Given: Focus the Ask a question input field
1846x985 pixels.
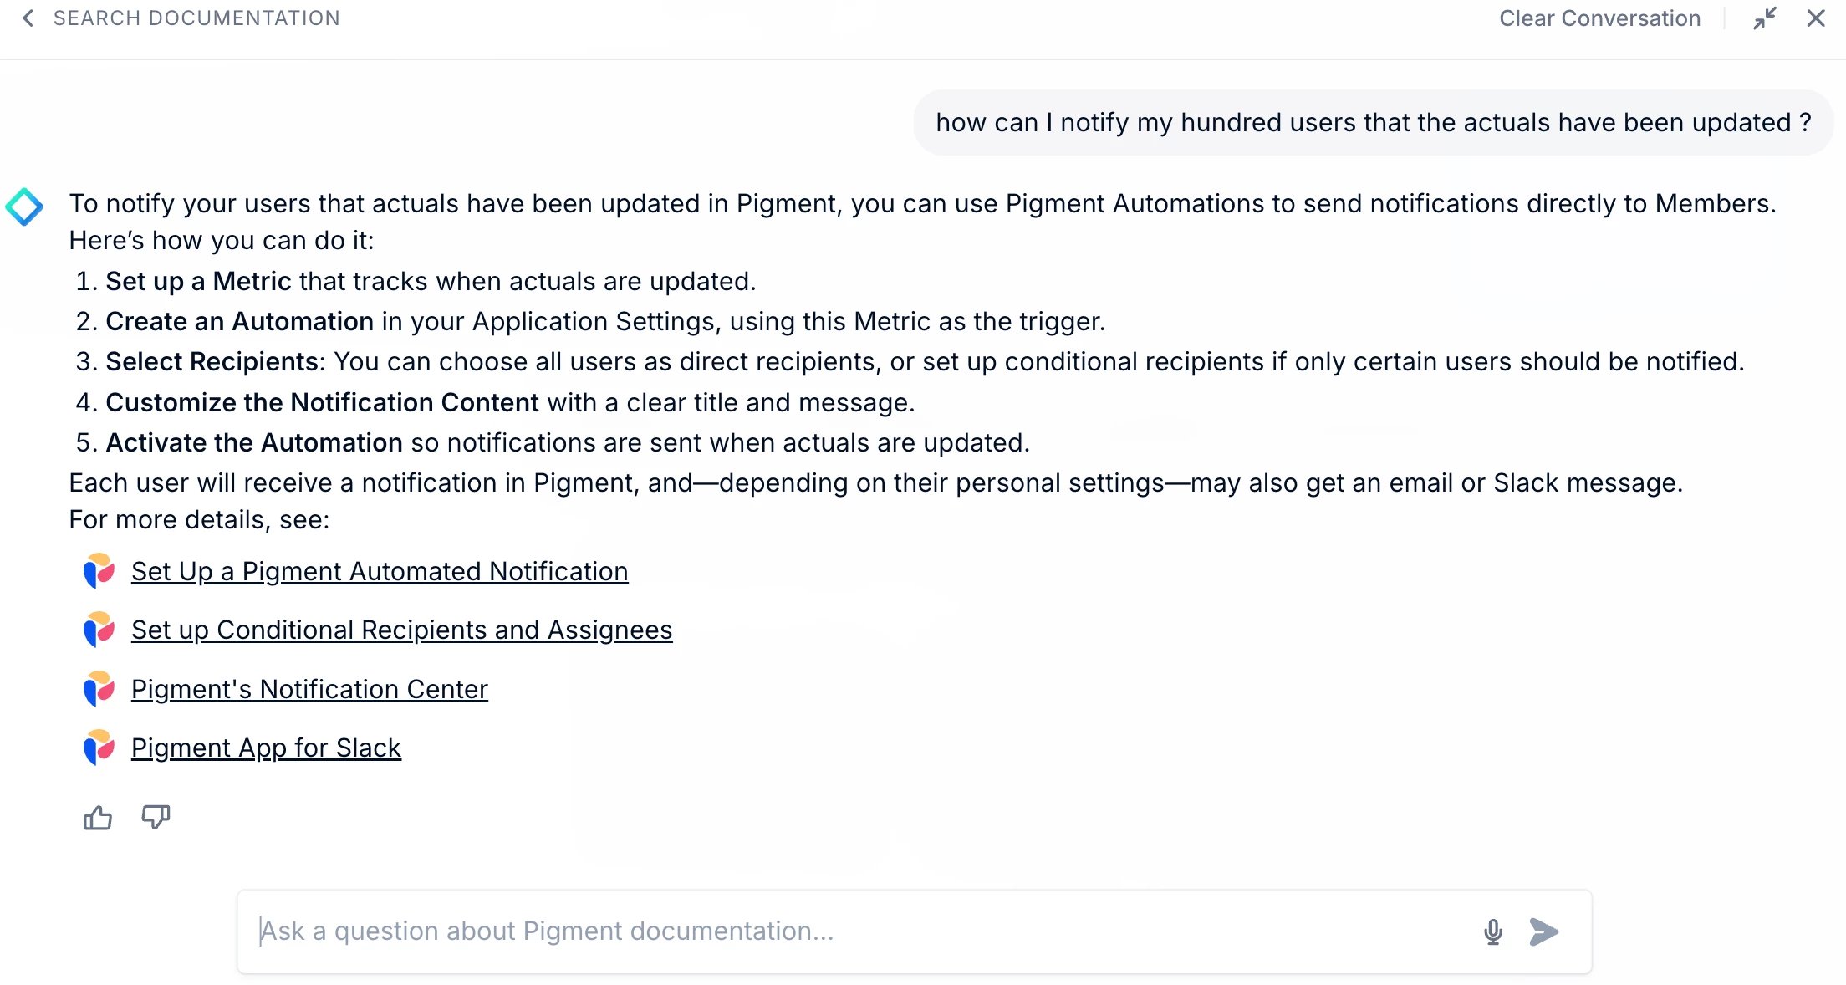Looking at the screenshot, I should click(836, 931).
